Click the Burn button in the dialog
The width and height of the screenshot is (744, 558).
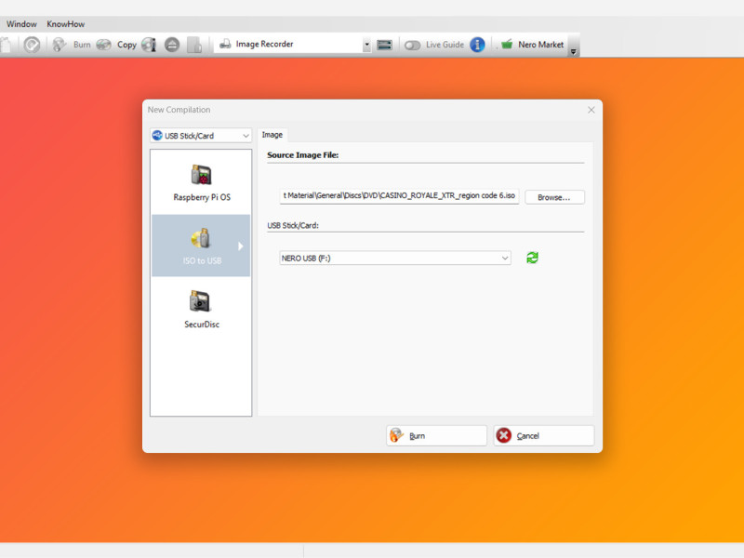tap(436, 435)
